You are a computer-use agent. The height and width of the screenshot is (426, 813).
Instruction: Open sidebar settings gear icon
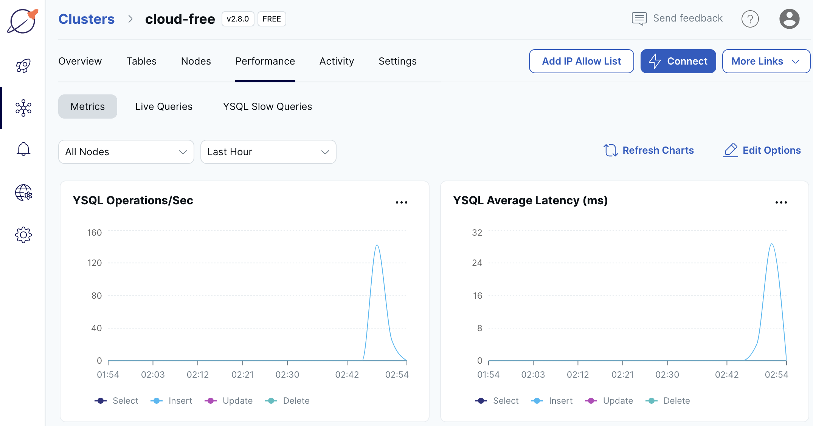click(23, 235)
